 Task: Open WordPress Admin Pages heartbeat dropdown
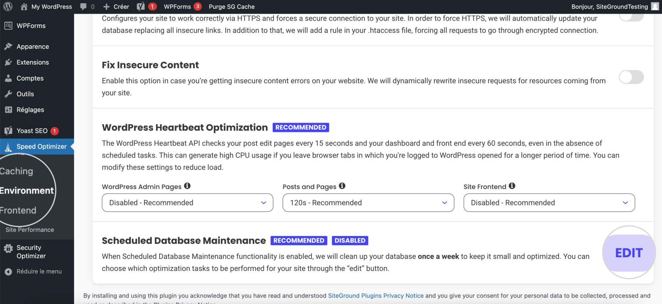click(x=187, y=203)
